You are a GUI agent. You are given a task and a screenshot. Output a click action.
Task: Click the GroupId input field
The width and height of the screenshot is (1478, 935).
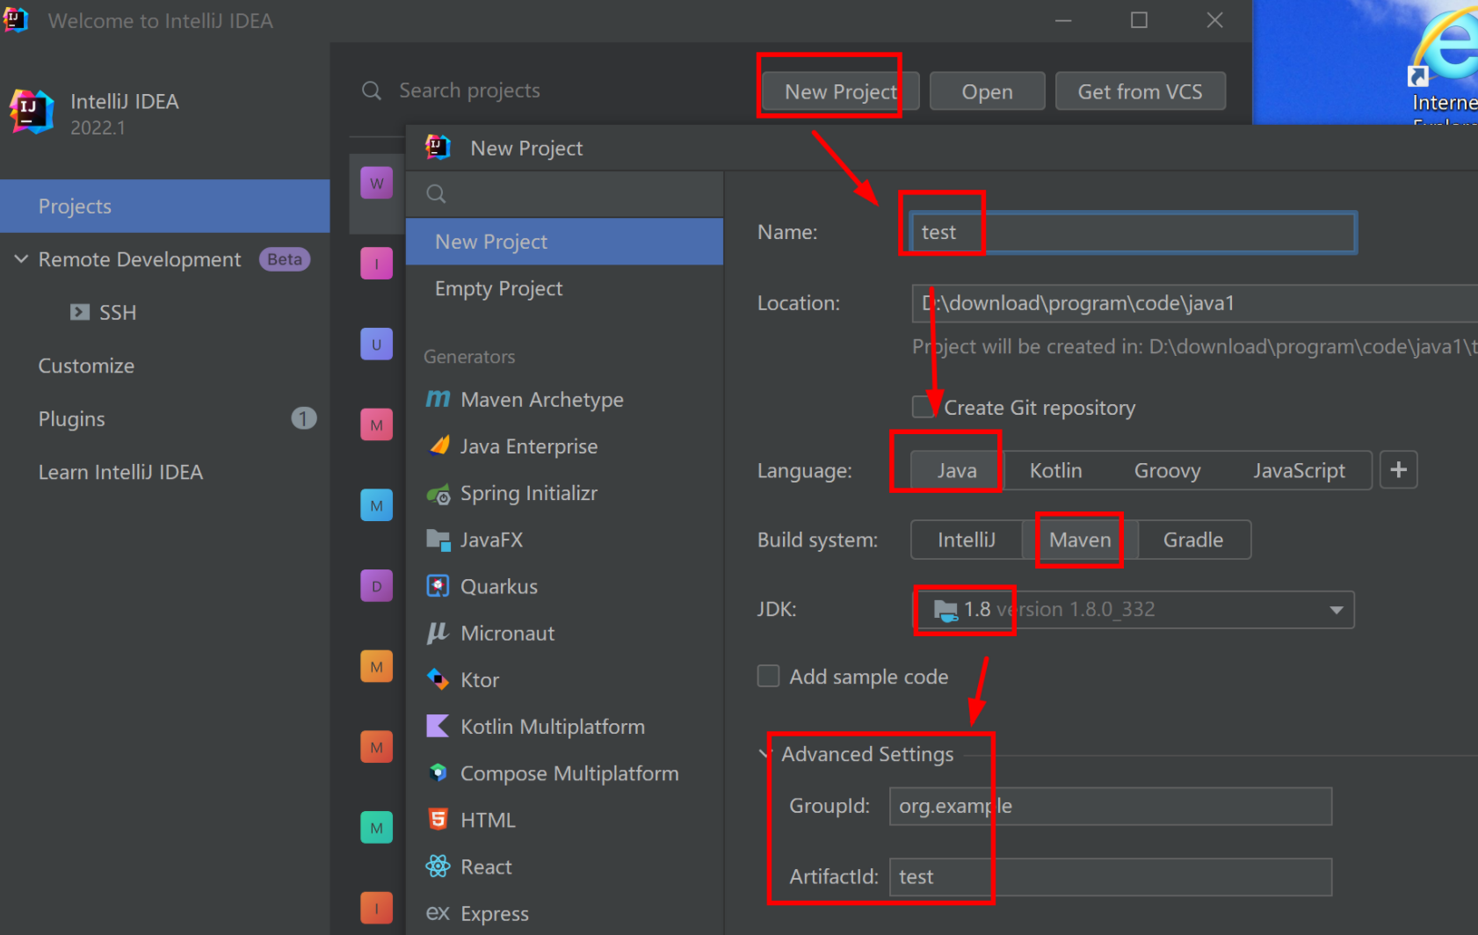click(1110, 806)
